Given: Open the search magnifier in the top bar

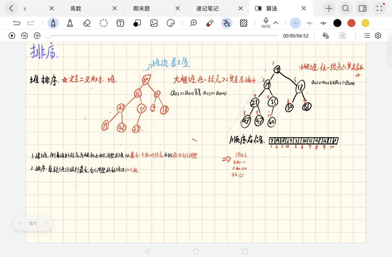Looking at the screenshot, I should click(x=346, y=9).
